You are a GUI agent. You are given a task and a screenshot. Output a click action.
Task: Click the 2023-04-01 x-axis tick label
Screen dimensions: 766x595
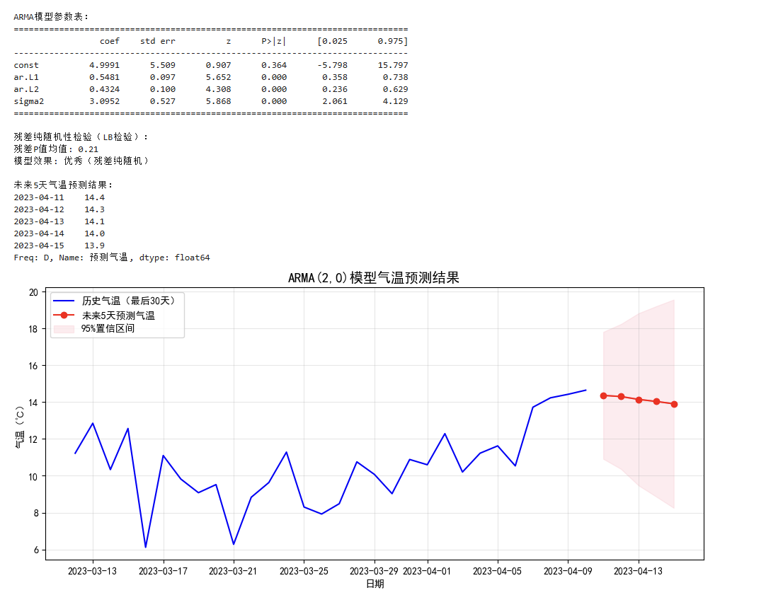coord(427,571)
